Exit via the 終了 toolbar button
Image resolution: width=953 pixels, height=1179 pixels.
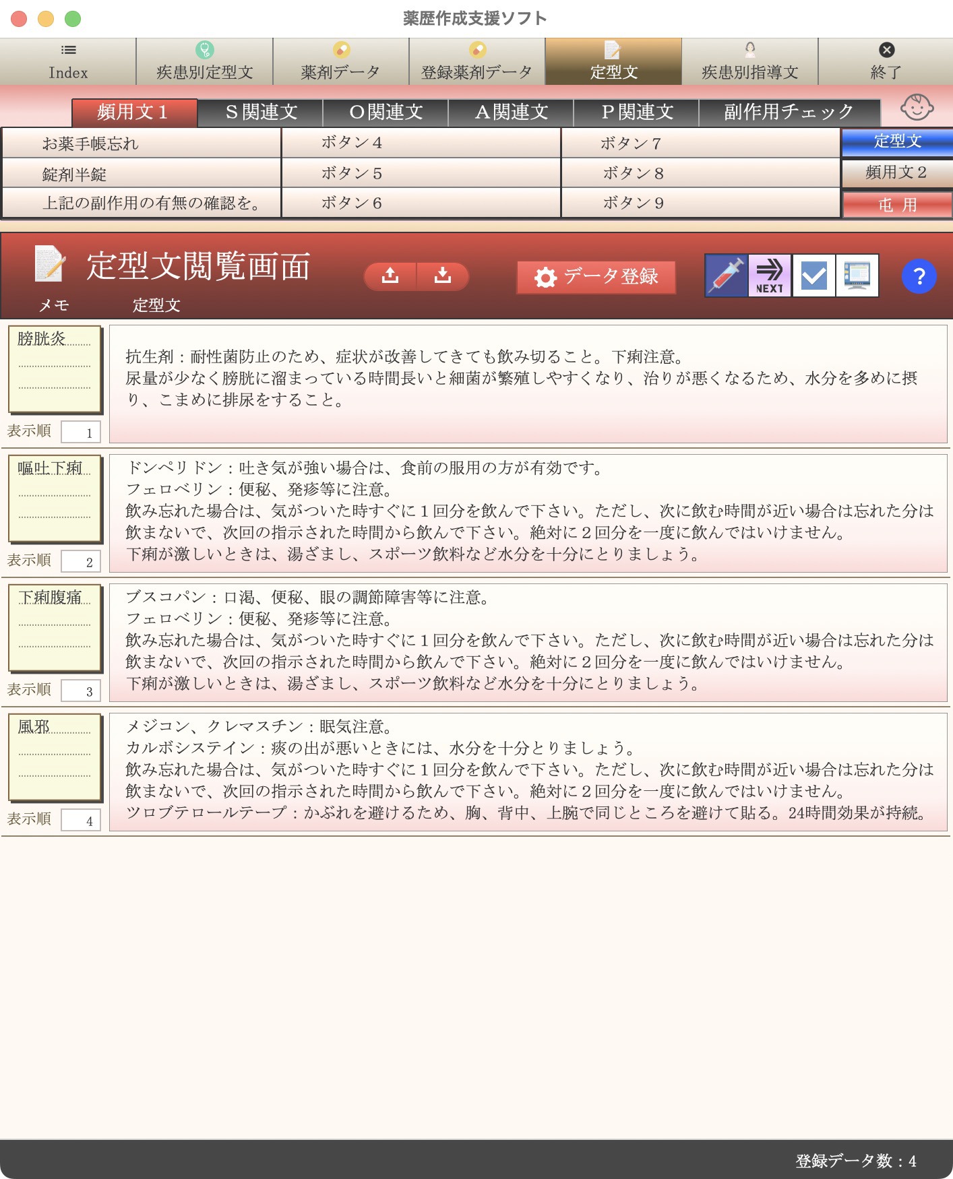[x=886, y=61]
